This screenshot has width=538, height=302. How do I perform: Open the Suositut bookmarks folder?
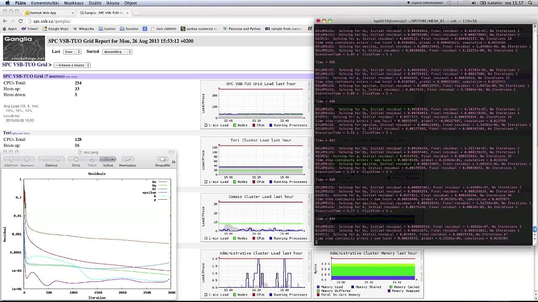129,29
